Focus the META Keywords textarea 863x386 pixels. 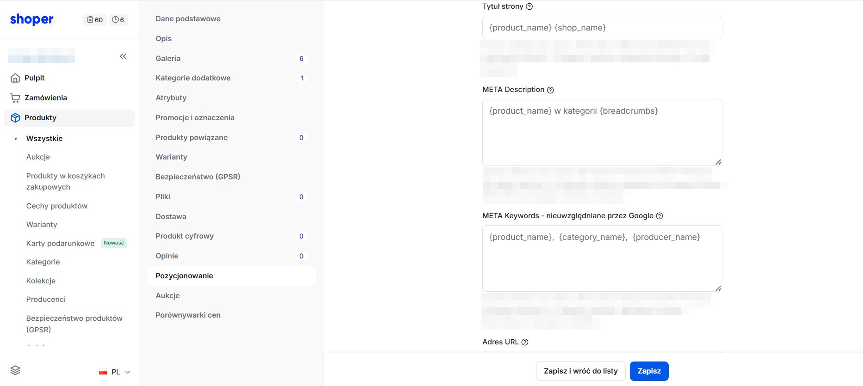coord(602,258)
